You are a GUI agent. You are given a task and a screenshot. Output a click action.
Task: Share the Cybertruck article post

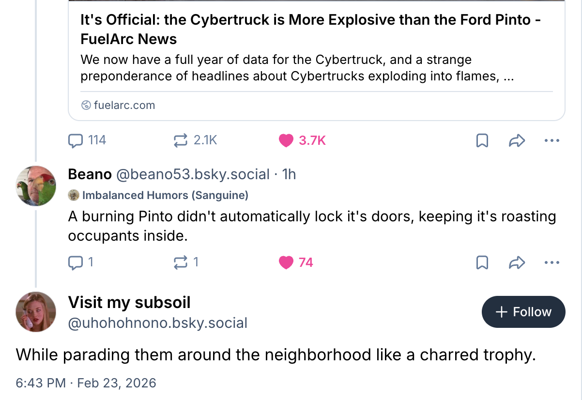[517, 141]
